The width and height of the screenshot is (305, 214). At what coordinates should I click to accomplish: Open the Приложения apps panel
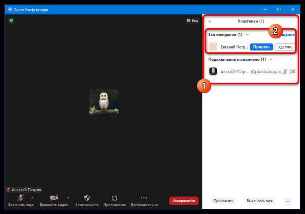click(x=114, y=201)
